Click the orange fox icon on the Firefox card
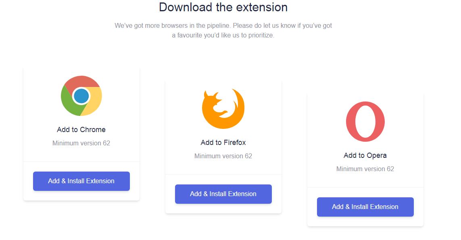Screen dimensions: 461x240 coord(223,108)
